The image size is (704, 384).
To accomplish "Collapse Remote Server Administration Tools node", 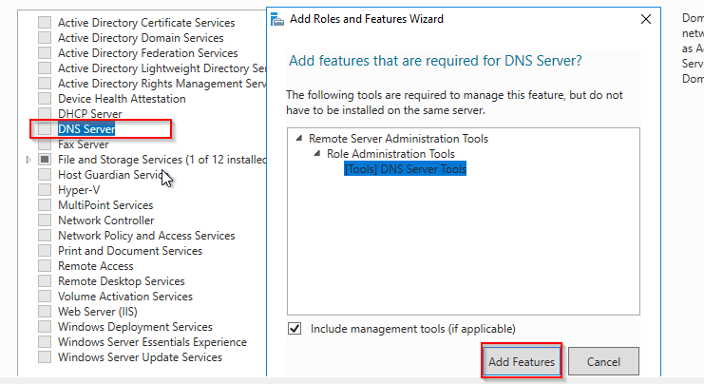I will tap(300, 139).
